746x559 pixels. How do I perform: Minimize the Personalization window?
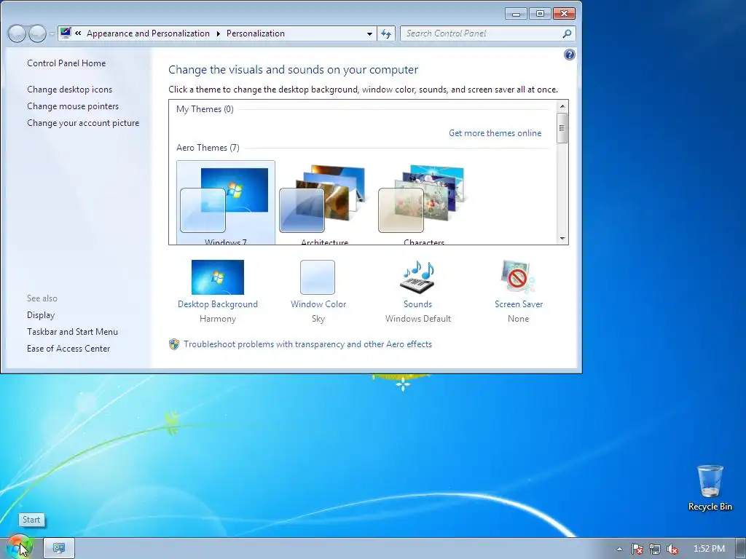(517, 14)
